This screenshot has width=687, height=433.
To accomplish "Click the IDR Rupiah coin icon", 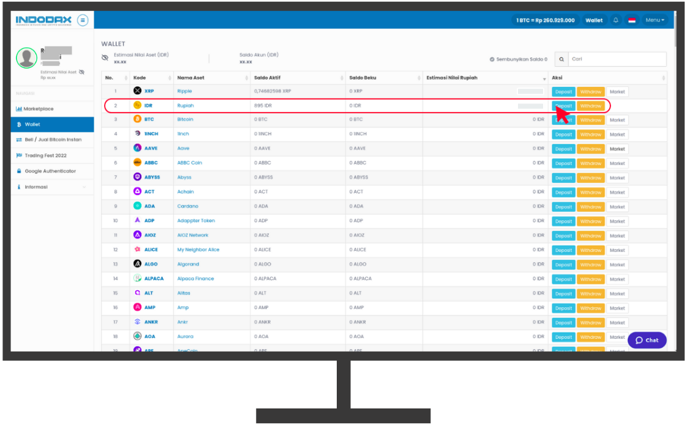I will pos(137,105).
